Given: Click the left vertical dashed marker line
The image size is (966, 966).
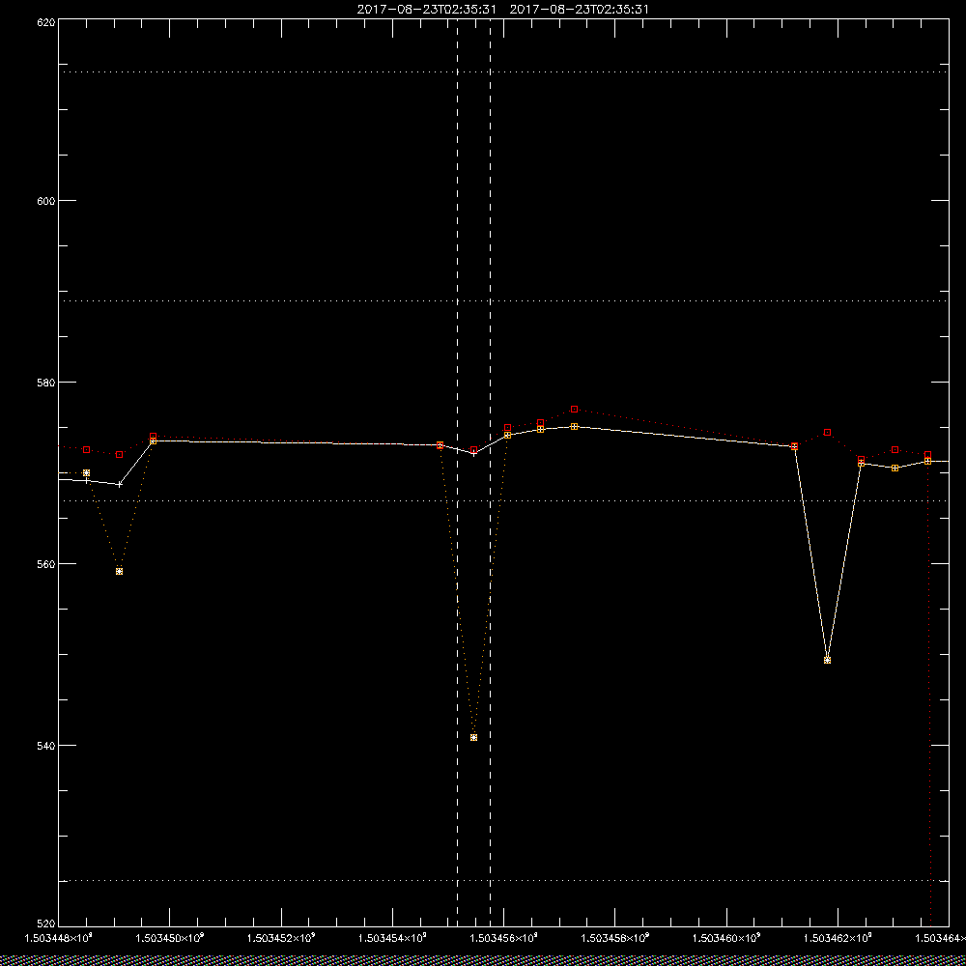Looking at the screenshot, I should tap(457, 472).
